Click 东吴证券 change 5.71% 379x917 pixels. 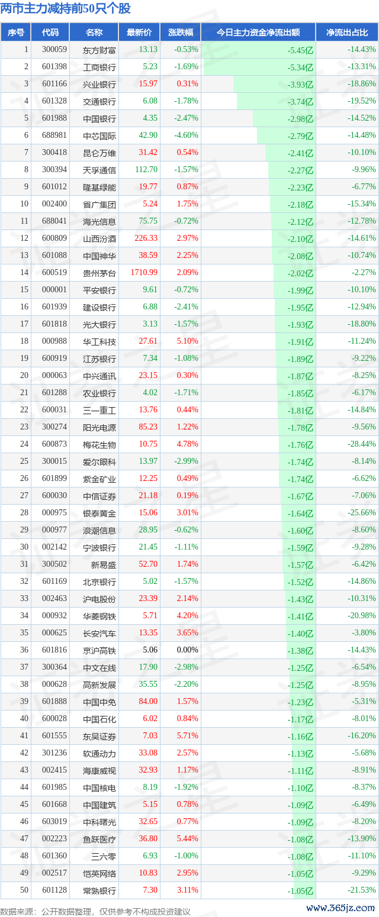click(187, 736)
